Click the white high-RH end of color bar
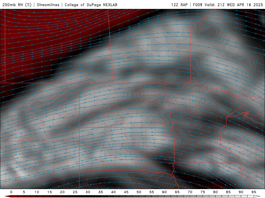This screenshot has height=198, width=265. [x=257, y=196]
